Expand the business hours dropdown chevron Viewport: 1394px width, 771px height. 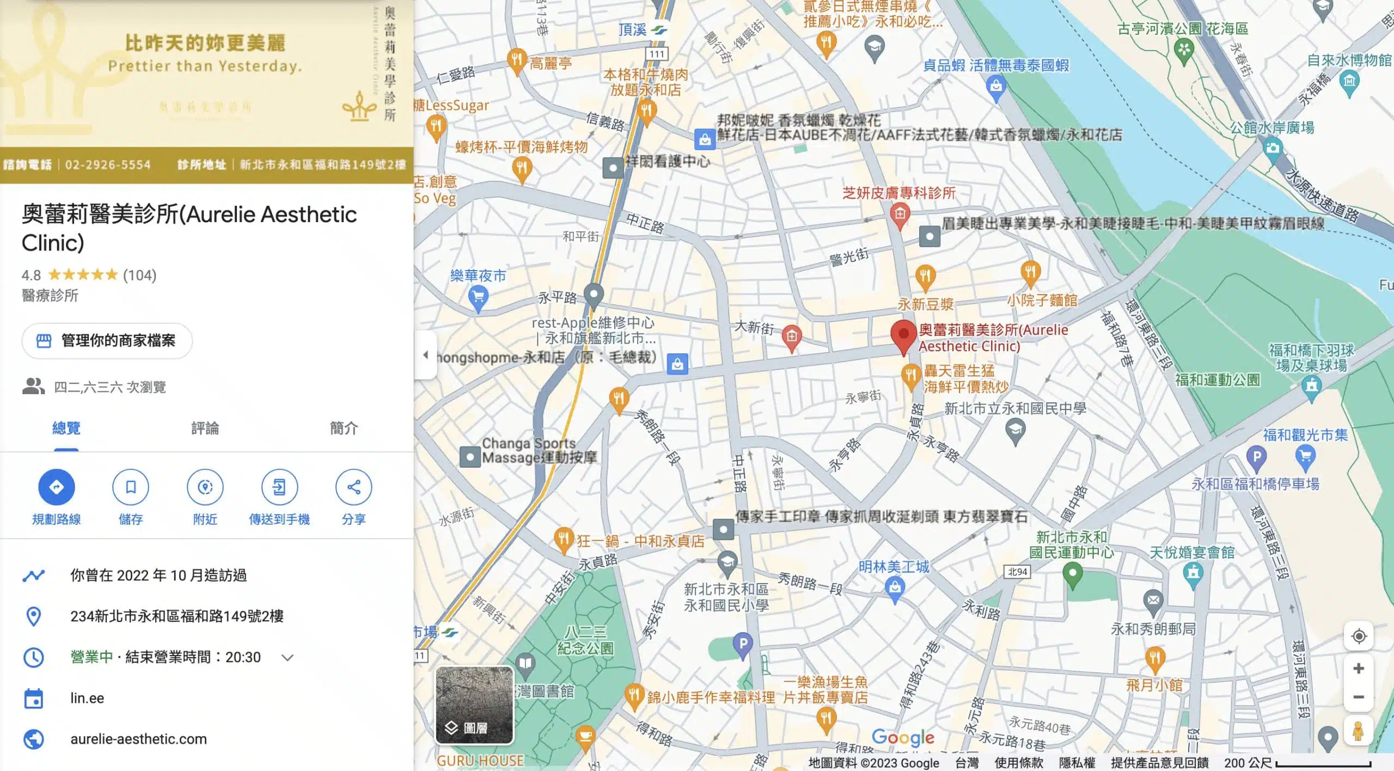click(x=288, y=657)
